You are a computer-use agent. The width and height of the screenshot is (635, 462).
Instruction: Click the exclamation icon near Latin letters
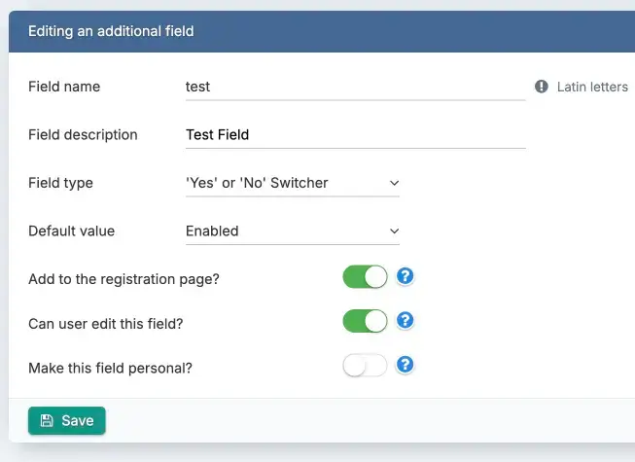[542, 87]
